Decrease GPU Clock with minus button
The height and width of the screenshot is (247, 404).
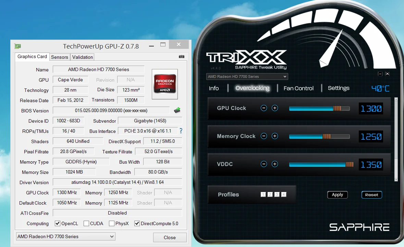point(264,108)
